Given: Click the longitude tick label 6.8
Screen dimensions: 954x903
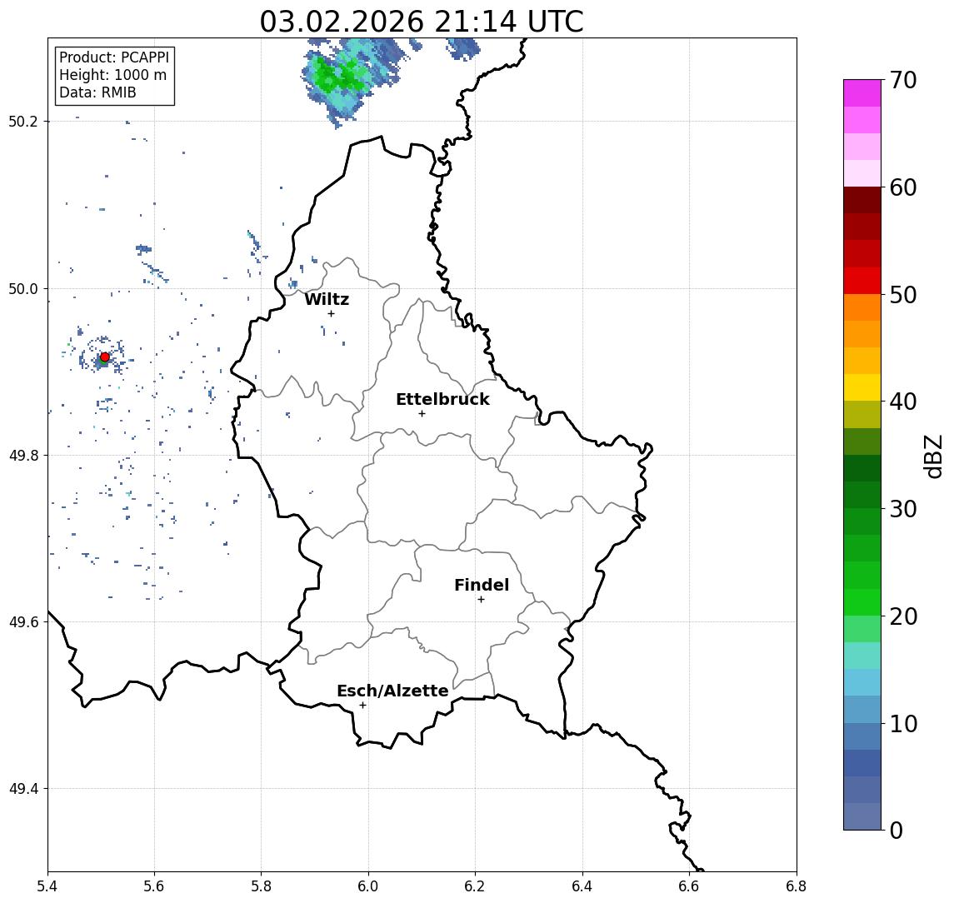Looking at the screenshot, I should click(x=796, y=886).
